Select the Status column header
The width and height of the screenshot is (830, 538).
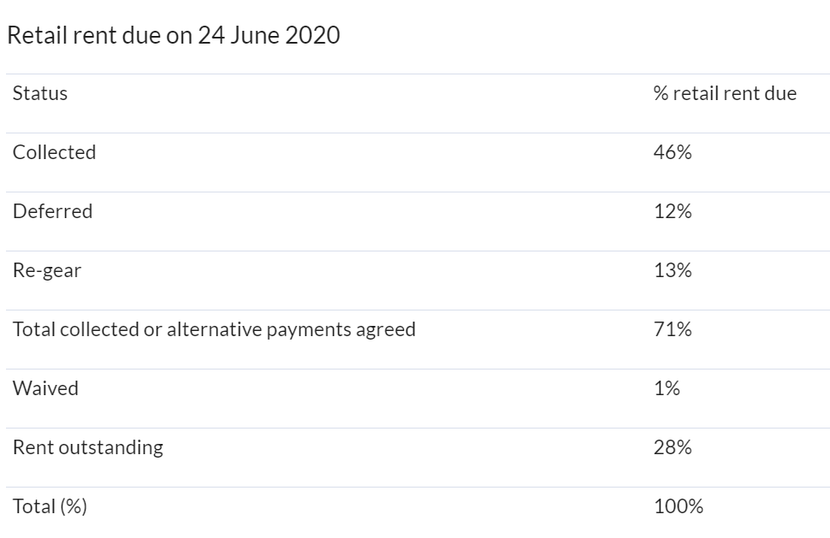(x=40, y=93)
